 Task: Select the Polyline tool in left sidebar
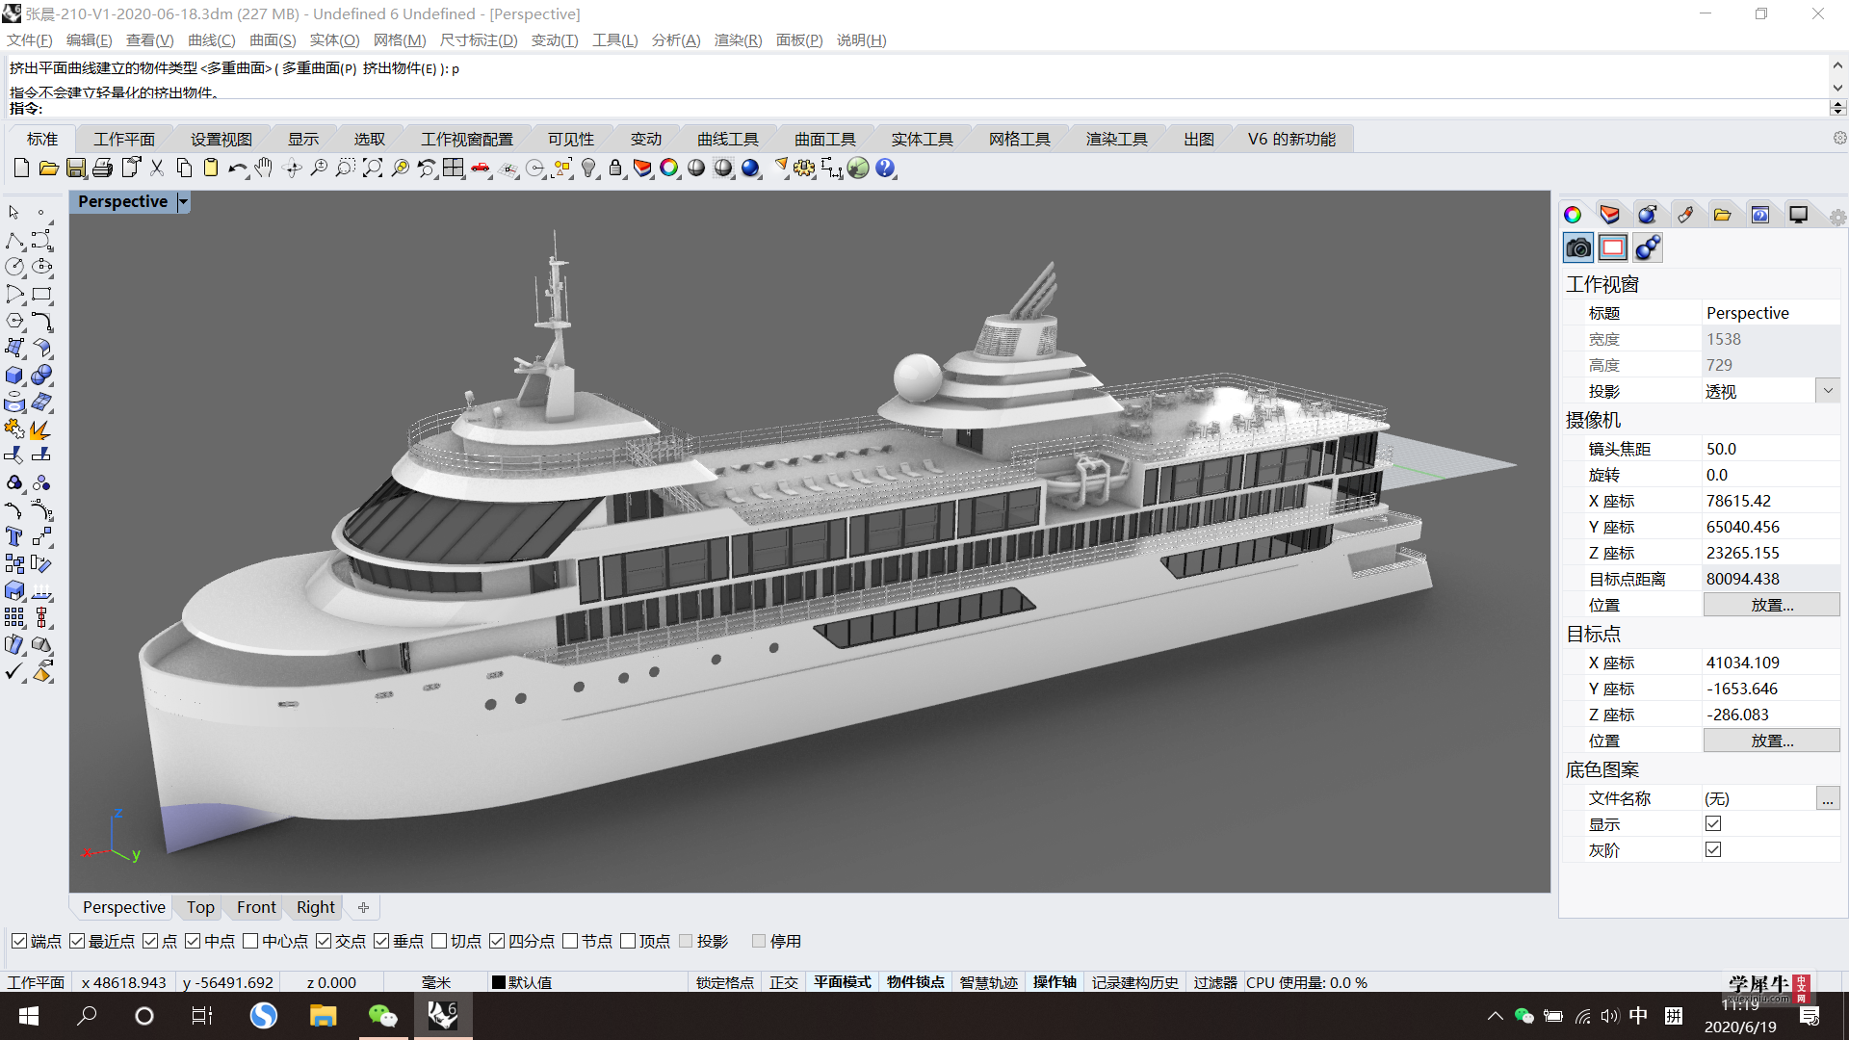[x=15, y=240]
